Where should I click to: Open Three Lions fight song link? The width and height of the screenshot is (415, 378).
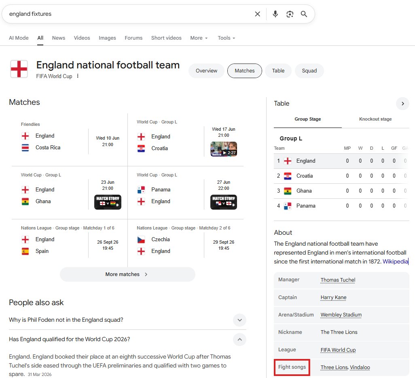click(x=334, y=367)
